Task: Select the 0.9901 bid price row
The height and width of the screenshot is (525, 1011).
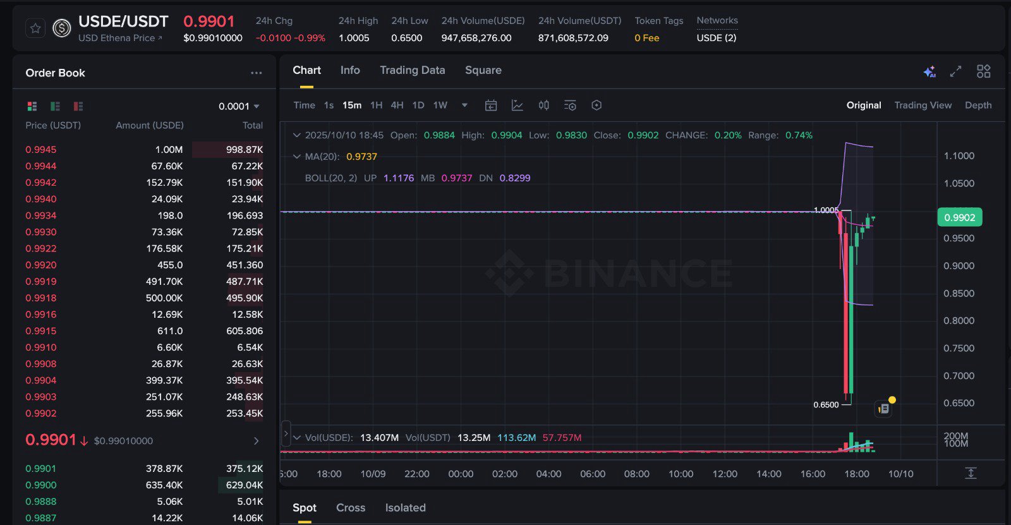Action: pyautogui.click(x=144, y=469)
